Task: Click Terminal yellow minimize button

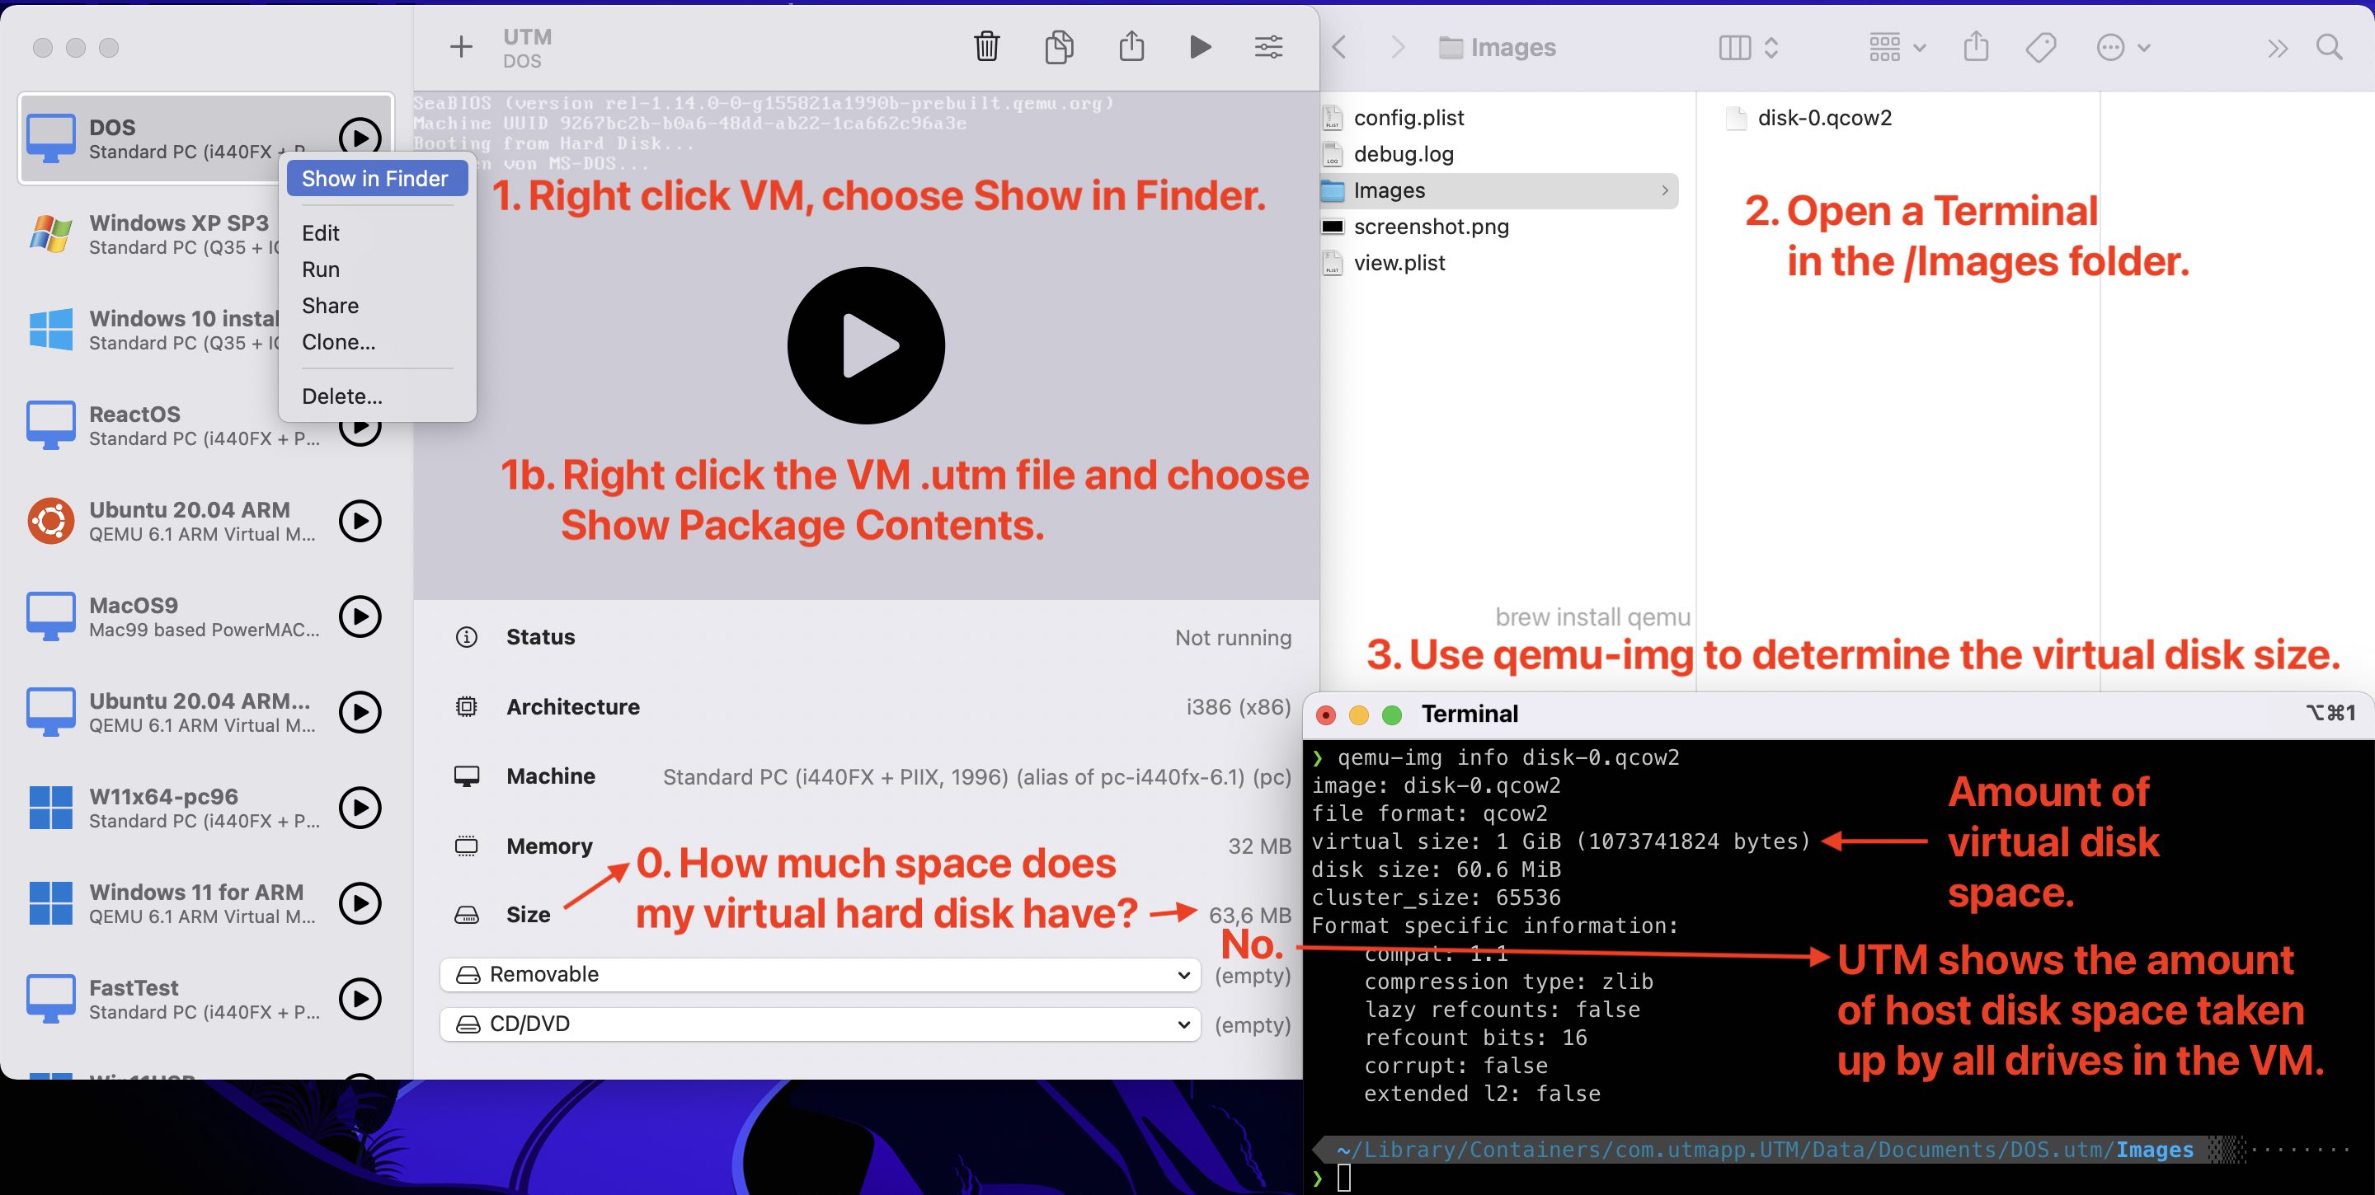Action: [1359, 714]
